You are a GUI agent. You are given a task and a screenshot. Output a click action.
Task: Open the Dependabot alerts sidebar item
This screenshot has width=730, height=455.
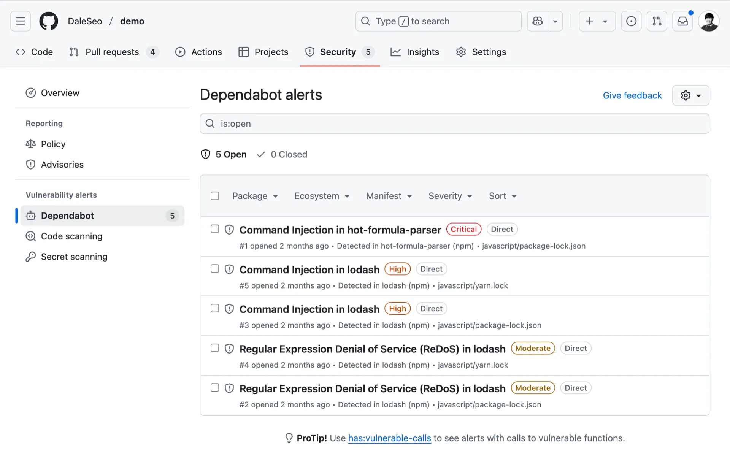click(67, 216)
